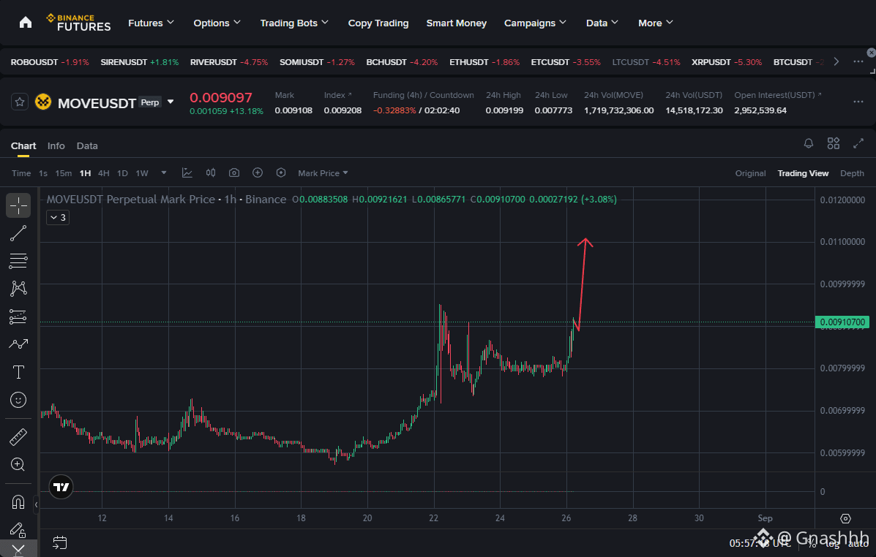Select the 15m time interval
The width and height of the screenshot is (876, 557).
click(x=63, y=173)
